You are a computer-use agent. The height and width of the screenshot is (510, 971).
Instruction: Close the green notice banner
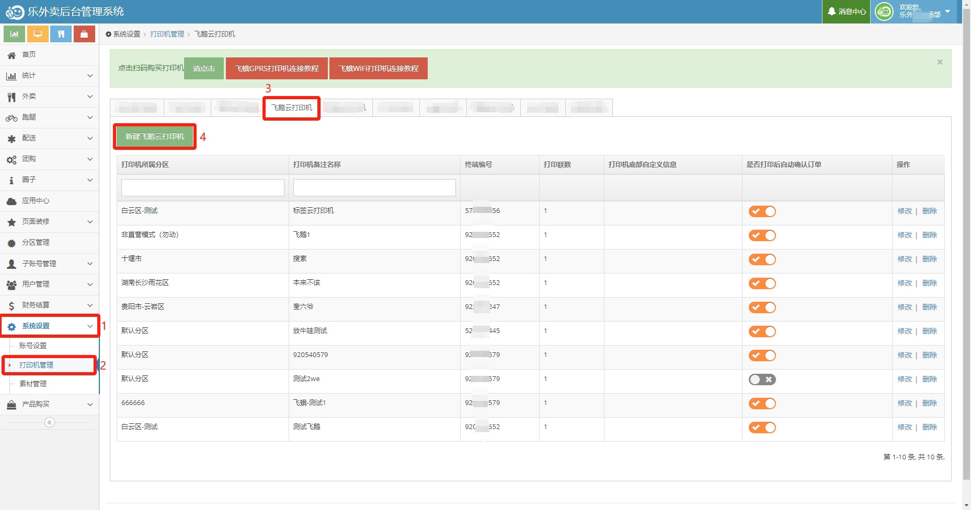tap(940, 62)
